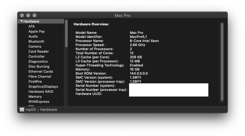Click the detail pane vertical scrollbar
The height and width of the screenshot is (136, 245).
coord(222,62)
